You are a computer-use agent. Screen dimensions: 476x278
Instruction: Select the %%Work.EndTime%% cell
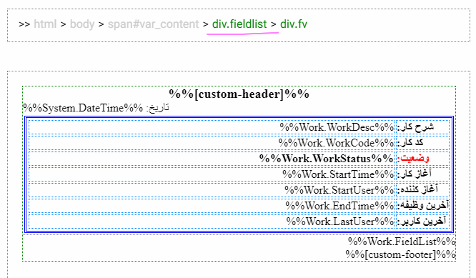212,206
